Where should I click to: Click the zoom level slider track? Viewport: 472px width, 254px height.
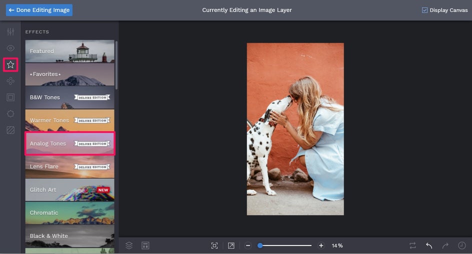[x=284, y=245]
